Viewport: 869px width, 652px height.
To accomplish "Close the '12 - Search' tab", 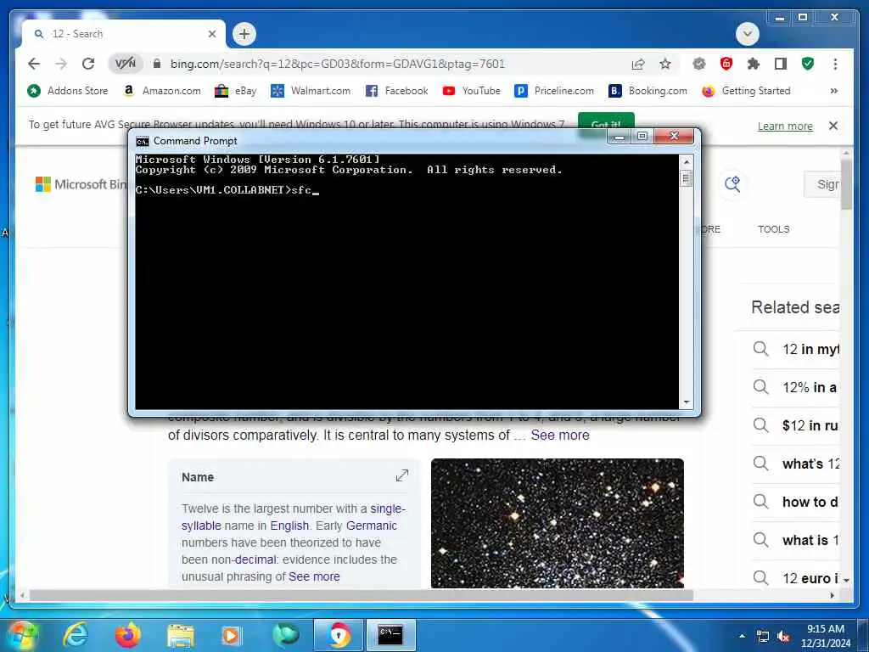I will 211,34.
